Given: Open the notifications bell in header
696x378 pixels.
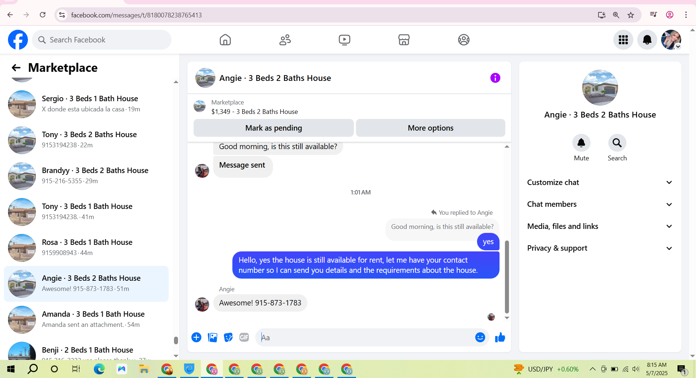Looking at the screenshot, I should [647, 40].
